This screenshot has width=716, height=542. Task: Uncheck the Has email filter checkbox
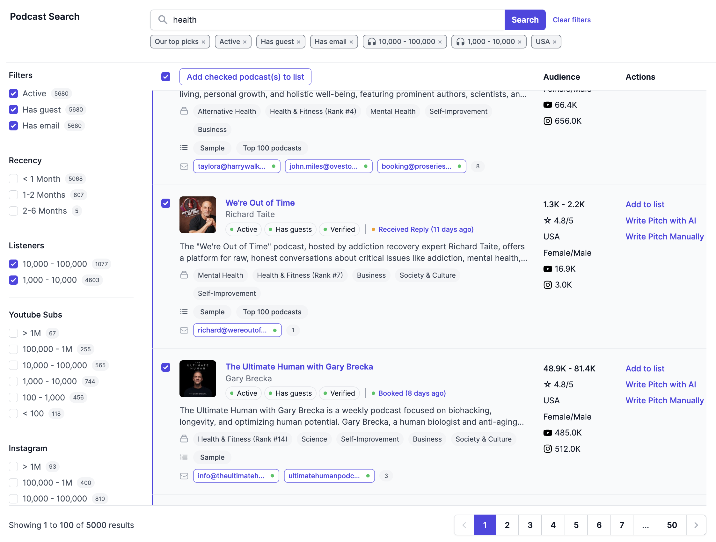[x=13, y=126]
